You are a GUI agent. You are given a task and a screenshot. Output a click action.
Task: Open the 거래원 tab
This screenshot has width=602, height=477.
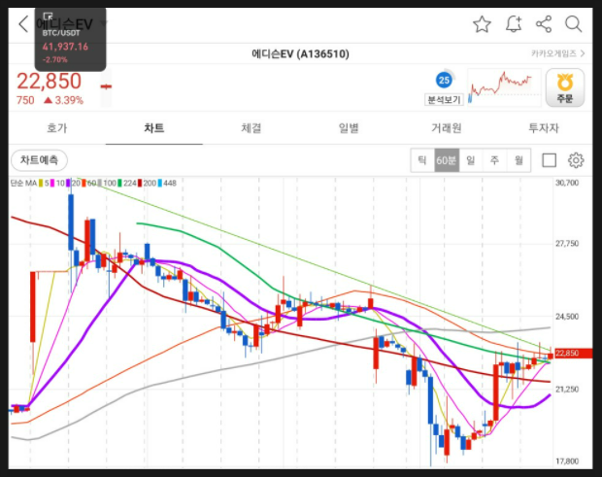pos(446,128)
